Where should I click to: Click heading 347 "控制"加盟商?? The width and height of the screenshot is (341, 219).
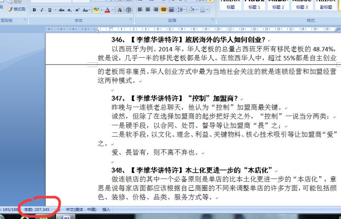175,98
